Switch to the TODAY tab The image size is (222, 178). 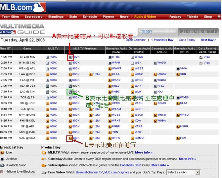pos(147,32)
